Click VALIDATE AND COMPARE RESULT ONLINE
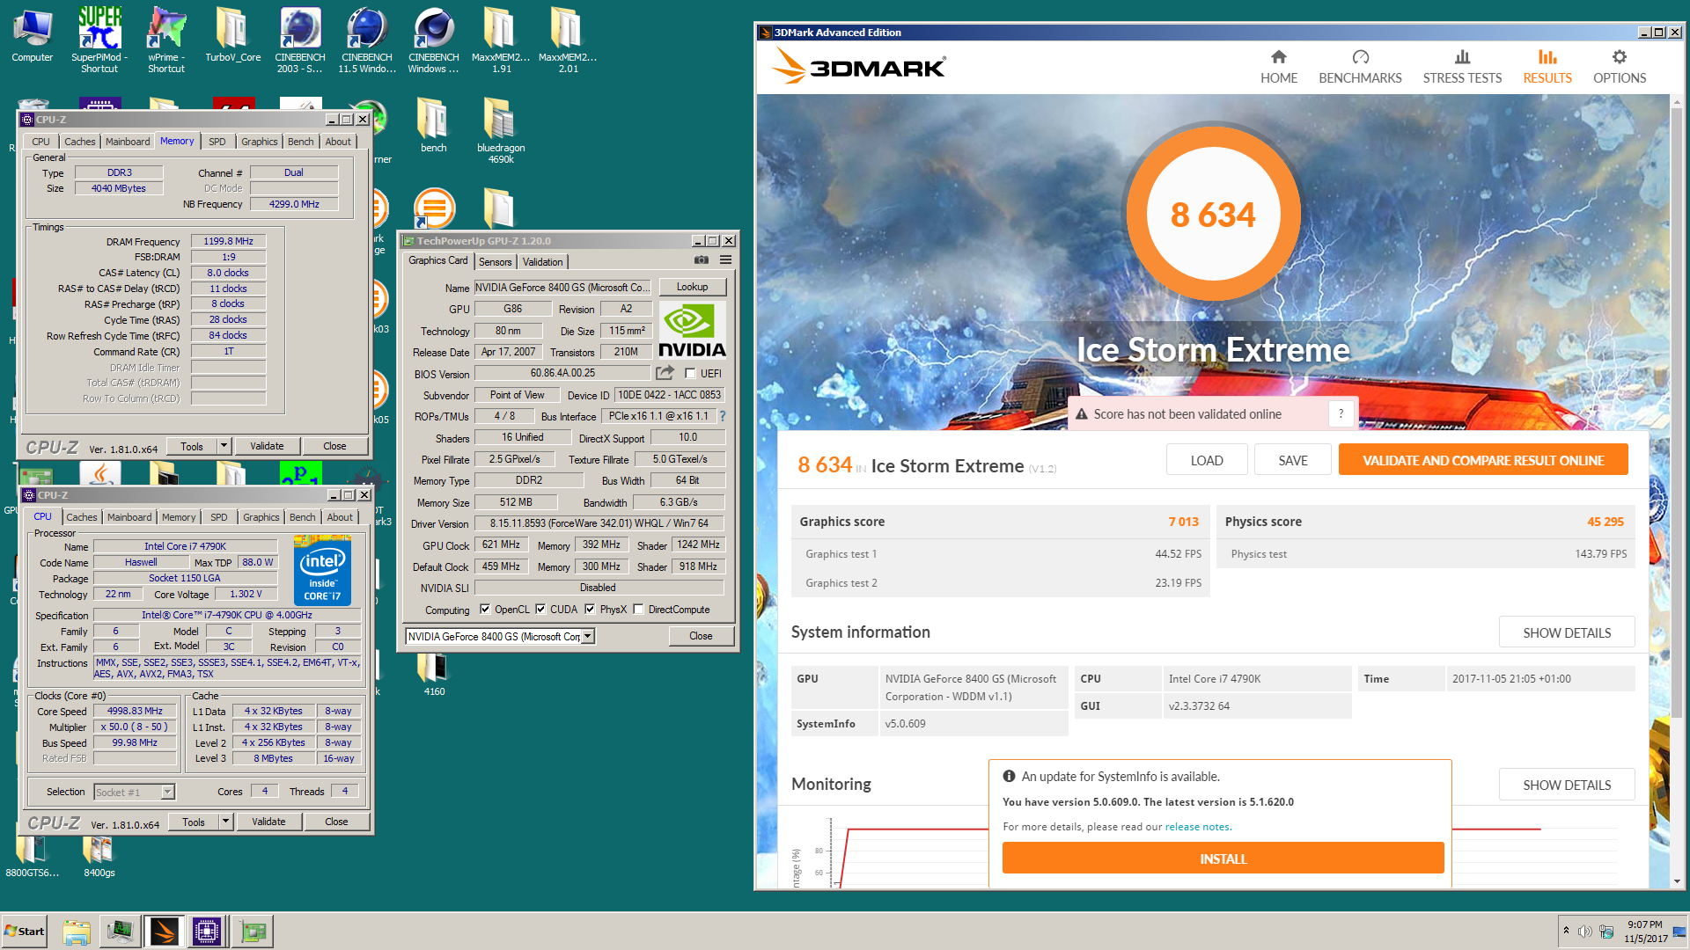The width and height of the screenshot is (1690, 950). coord(1483,460)
